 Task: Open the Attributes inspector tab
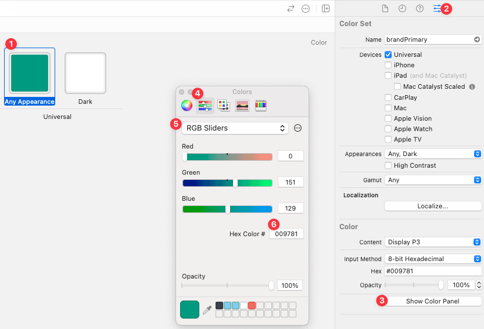tap(437, 8)
